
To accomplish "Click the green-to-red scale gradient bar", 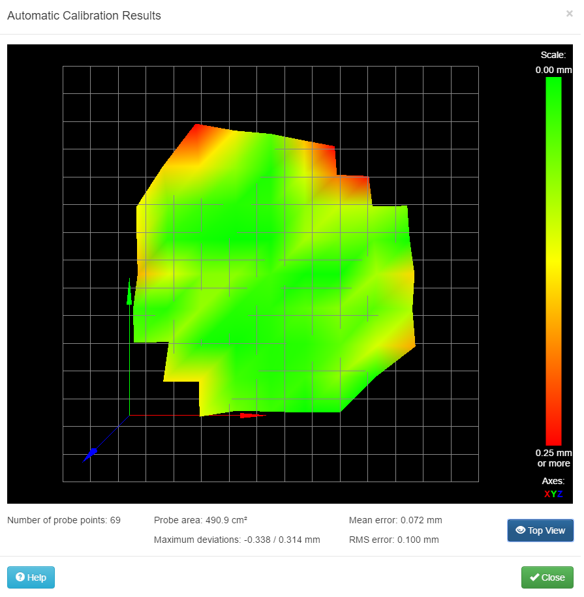I will tap(553, 261).
